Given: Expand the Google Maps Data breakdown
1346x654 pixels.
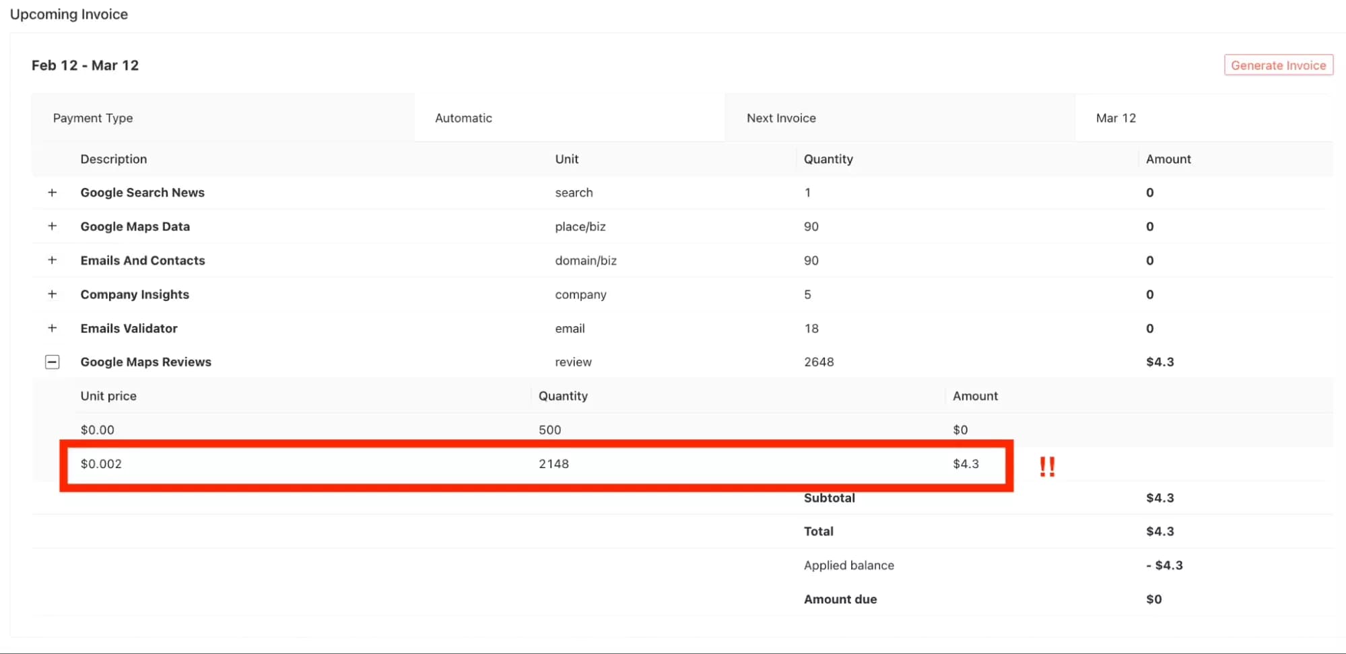Looking at the screenshot, I should (53, 226).
